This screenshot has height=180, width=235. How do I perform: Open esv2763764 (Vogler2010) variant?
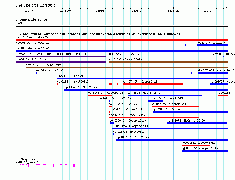(44, 65)
